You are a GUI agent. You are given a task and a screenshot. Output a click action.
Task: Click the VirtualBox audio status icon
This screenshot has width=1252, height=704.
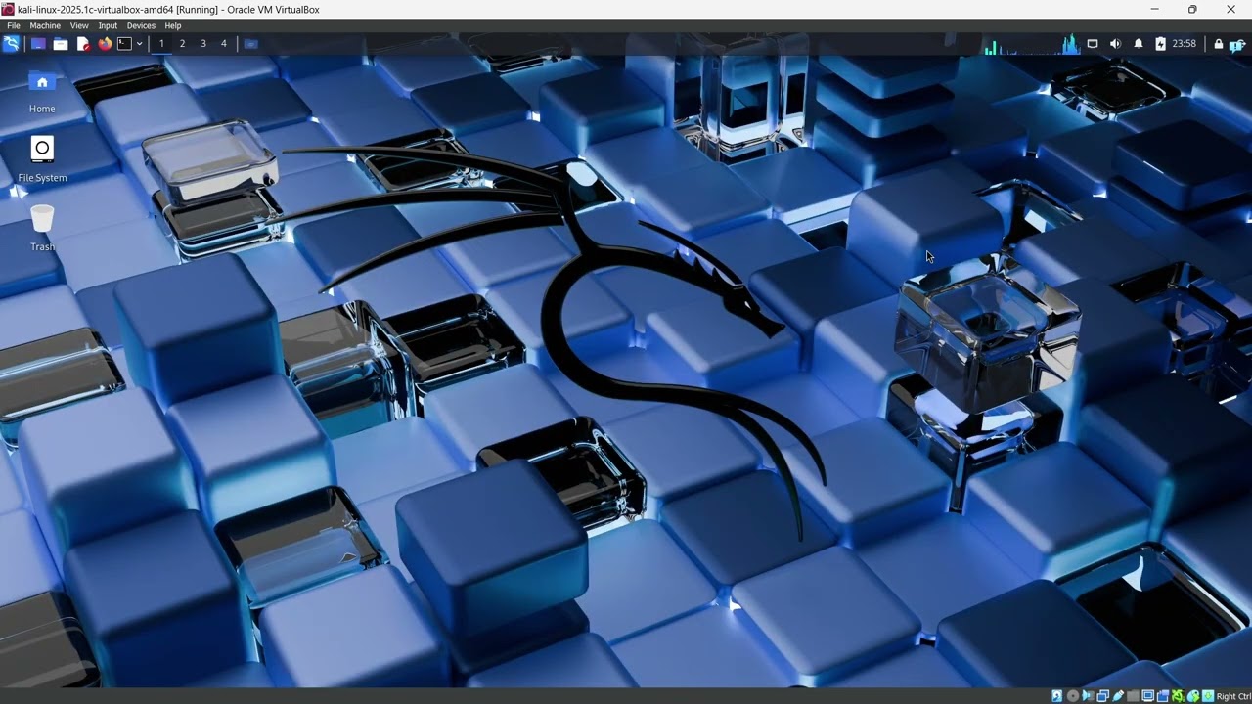tap(1088, 696)
